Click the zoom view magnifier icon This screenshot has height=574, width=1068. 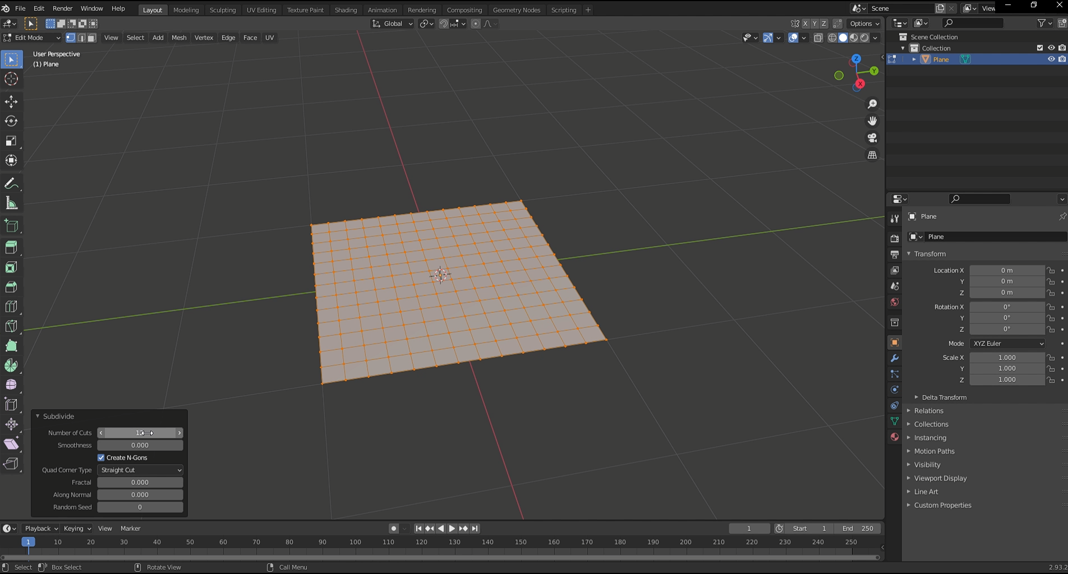[872, 104]
